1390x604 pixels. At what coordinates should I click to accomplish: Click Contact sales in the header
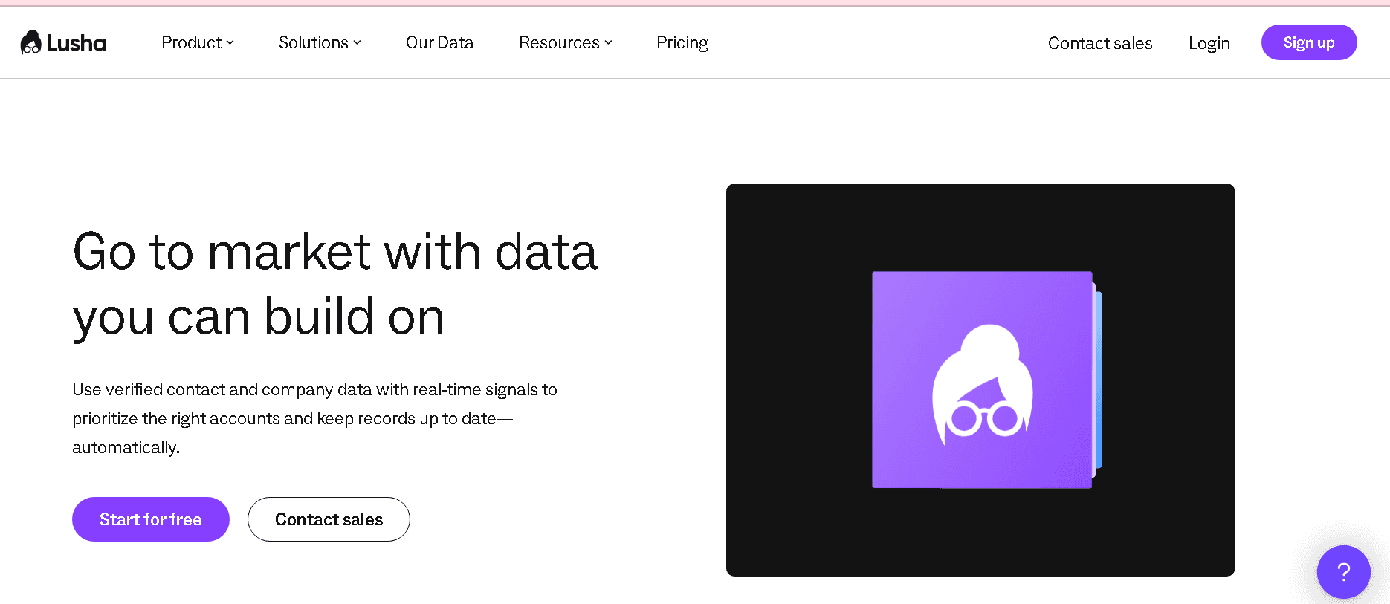click(1100, 43)
